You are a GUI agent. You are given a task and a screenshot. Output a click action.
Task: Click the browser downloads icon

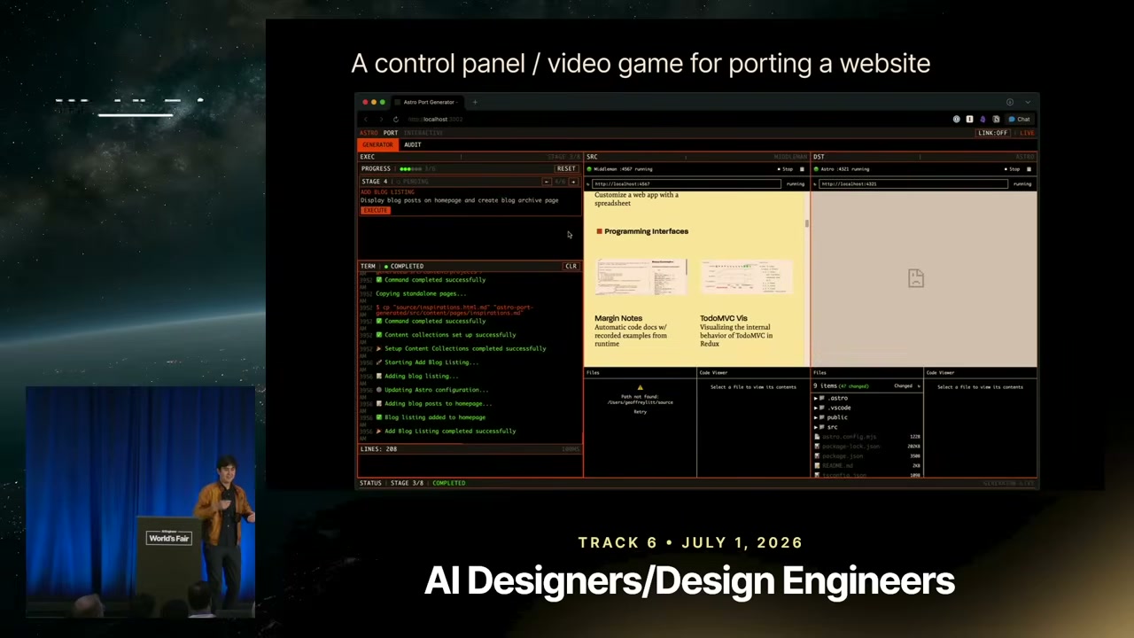[x=1009, y=102]
